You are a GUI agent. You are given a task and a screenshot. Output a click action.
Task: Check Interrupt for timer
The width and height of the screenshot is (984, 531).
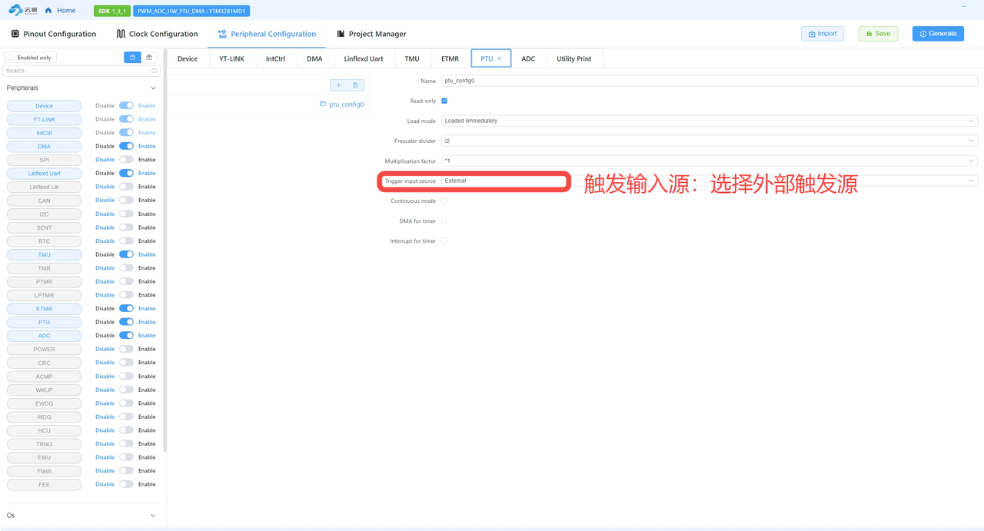click(444, 241)
